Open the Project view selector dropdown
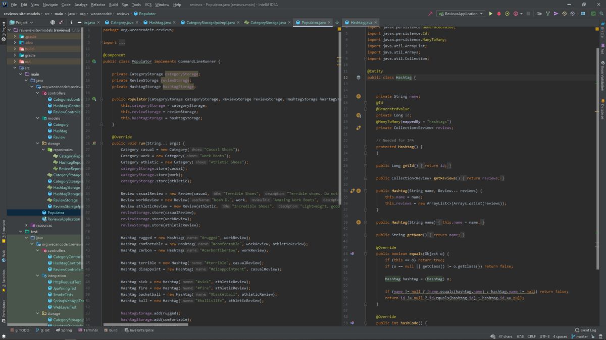606x340 pixels. click(21, 23)
